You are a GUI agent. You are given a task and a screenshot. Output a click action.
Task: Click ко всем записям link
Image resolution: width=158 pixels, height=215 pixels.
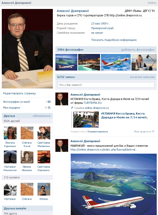coord(142,77)
